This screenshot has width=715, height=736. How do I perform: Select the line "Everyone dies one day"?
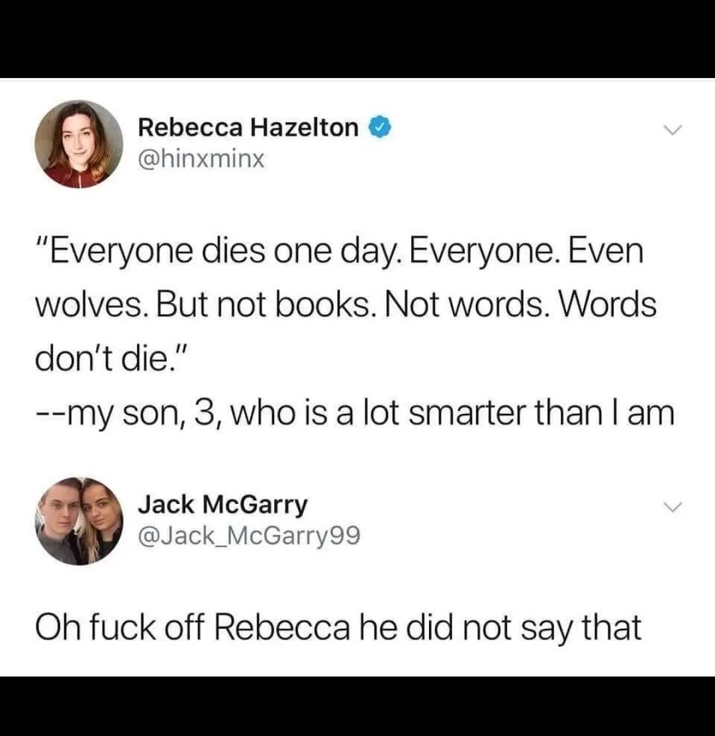coord(339,251)
